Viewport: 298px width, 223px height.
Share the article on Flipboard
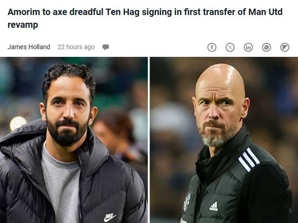pos(285,47)
